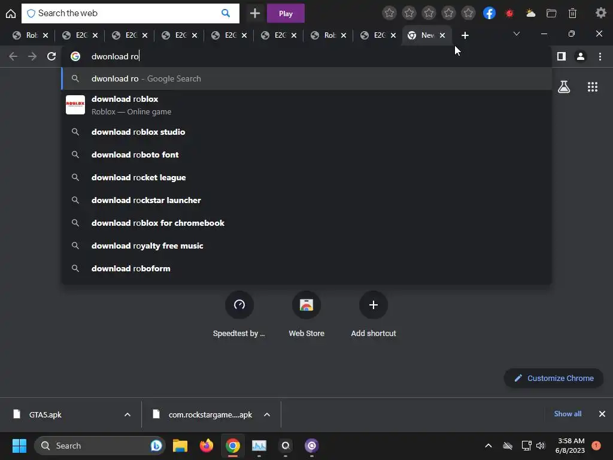Select 'dwonload ro - Google Search' suggestion
613x460 pixels.
[306, 78]
